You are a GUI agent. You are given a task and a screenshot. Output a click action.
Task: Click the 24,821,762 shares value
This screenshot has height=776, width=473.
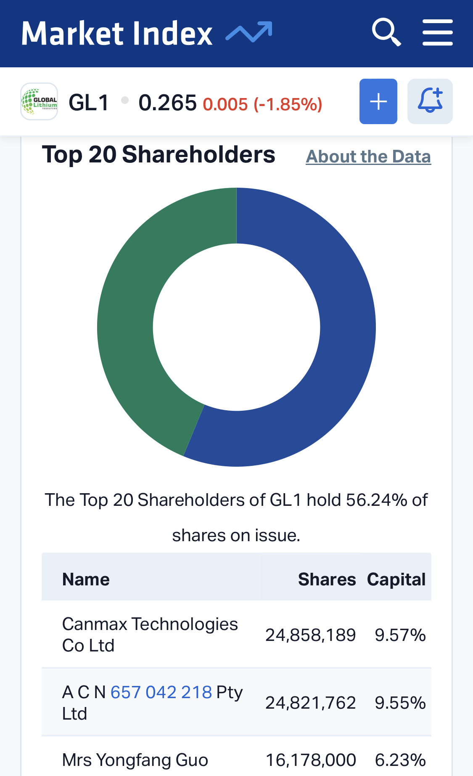[x=310, y=703]
